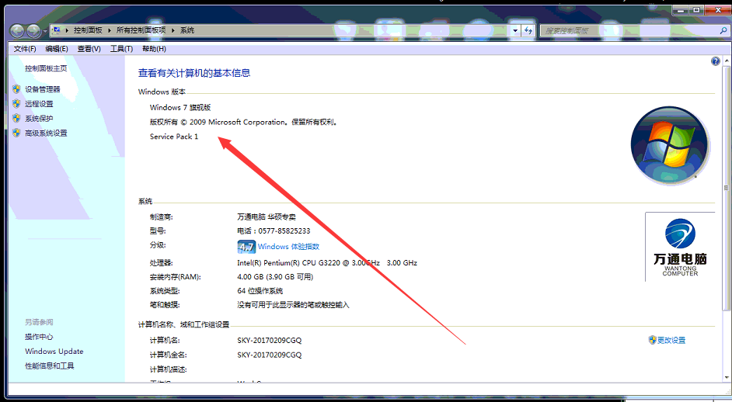Open the recent pages dropdown beside Forward
Viewport: 732px width, 402px height.
point(45,32)
